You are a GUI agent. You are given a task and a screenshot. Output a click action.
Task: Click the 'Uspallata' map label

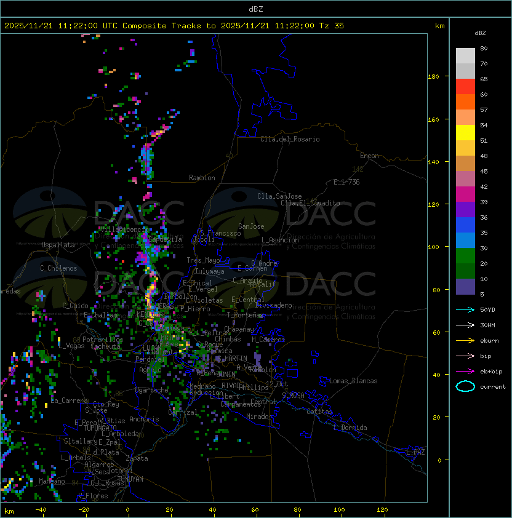58,245
